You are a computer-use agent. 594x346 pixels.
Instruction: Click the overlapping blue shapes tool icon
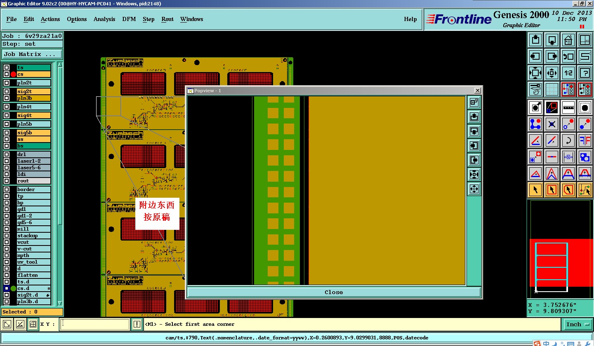coord(585,157)
